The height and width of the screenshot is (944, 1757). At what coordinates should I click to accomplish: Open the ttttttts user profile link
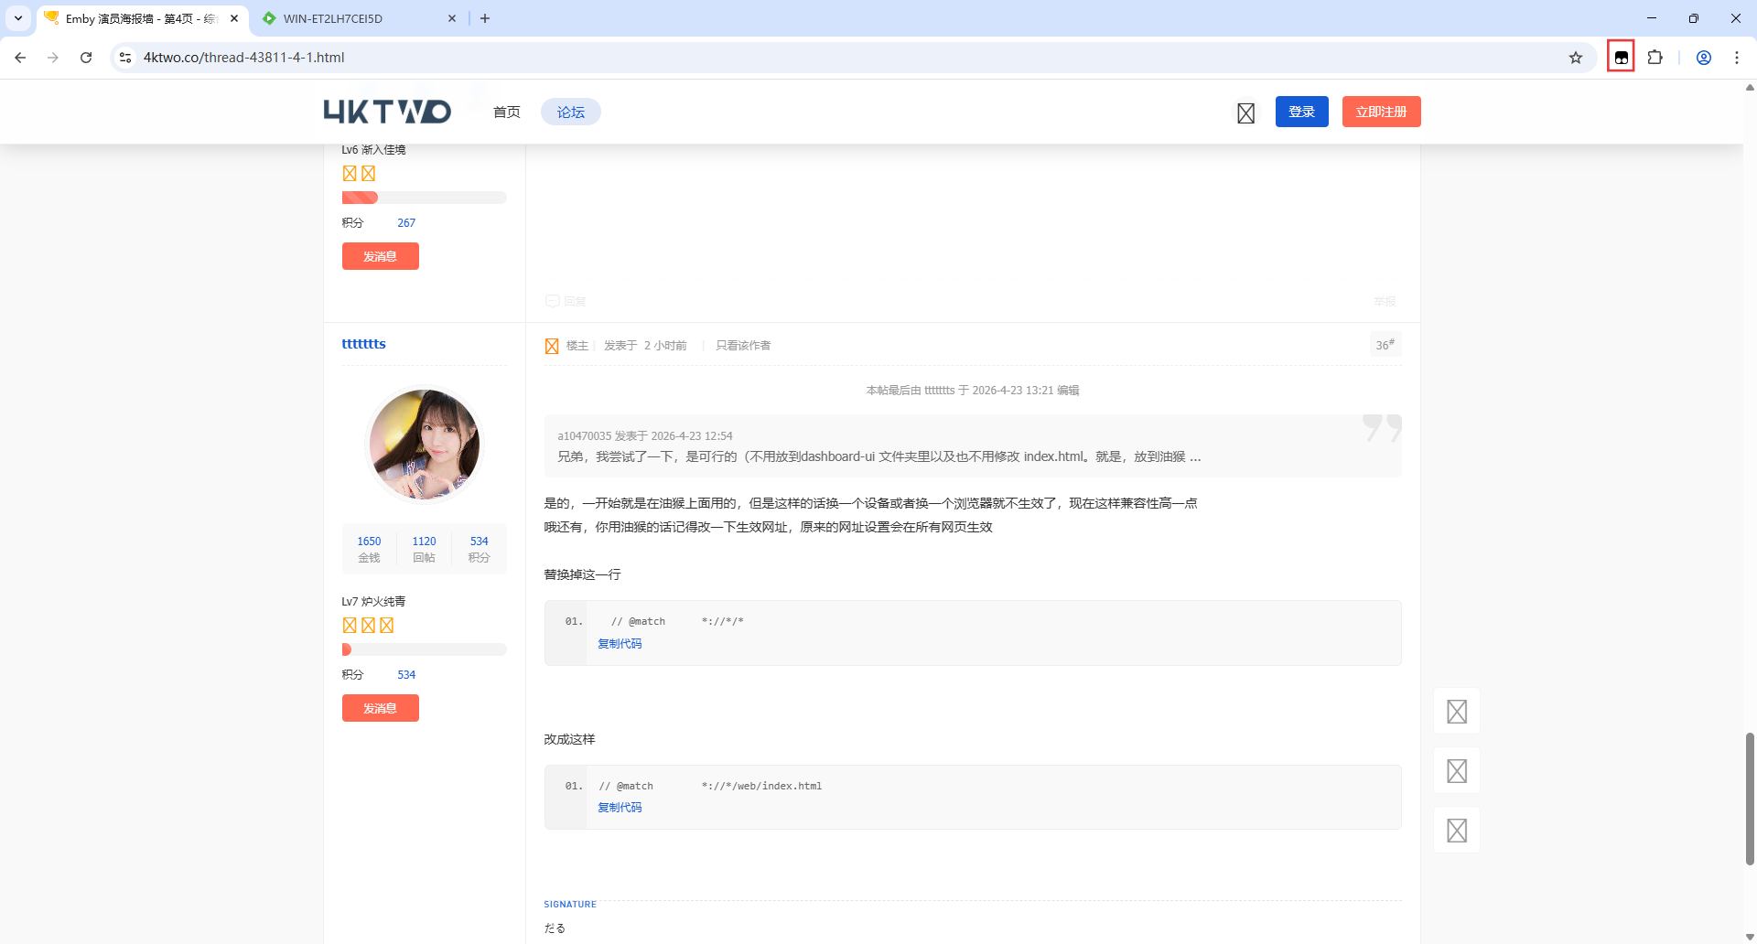point(363,344)
